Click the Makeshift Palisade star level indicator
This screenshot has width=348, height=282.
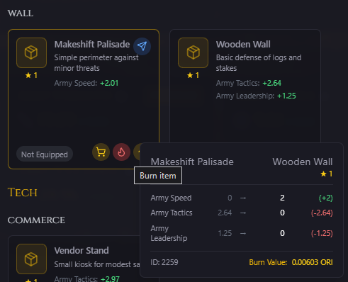31,75
